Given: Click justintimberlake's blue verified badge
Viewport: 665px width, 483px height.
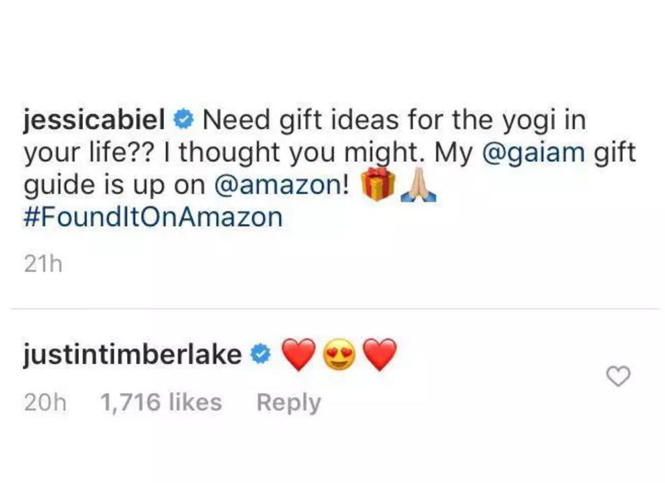Looking at the screenshot, I should click(x=261, y=355).
